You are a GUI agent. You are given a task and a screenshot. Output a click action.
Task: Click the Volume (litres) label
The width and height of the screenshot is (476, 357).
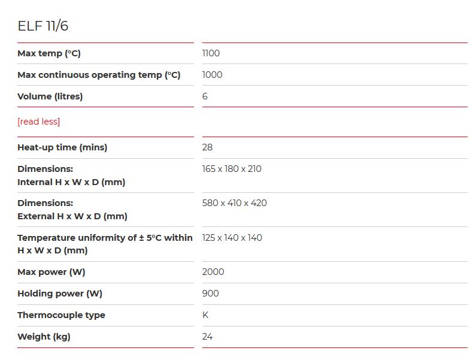[x=50, y=96]
